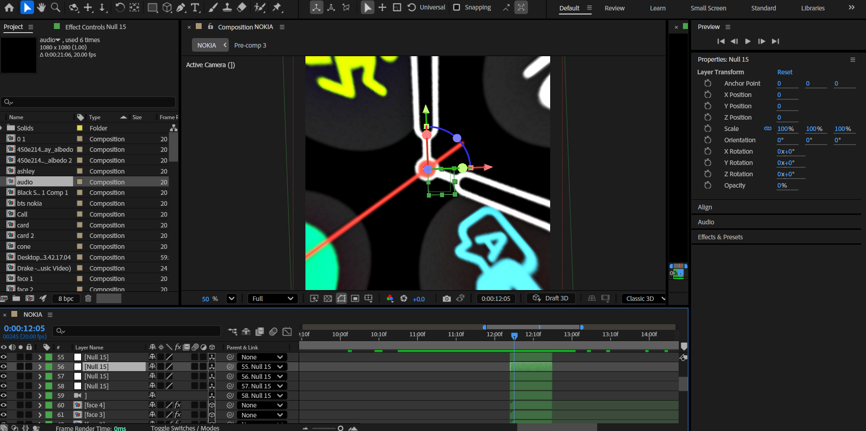Select the Type tool

[195, 7]
